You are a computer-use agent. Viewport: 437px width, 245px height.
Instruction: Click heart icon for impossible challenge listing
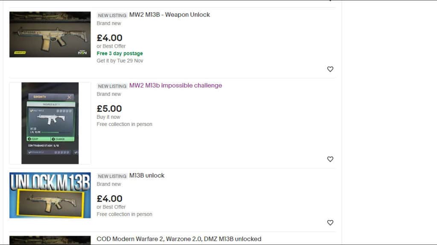(330, 159)
